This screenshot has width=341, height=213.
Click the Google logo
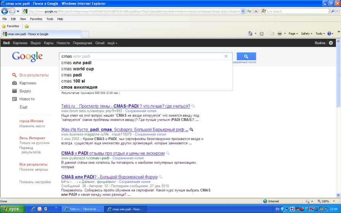27,57
